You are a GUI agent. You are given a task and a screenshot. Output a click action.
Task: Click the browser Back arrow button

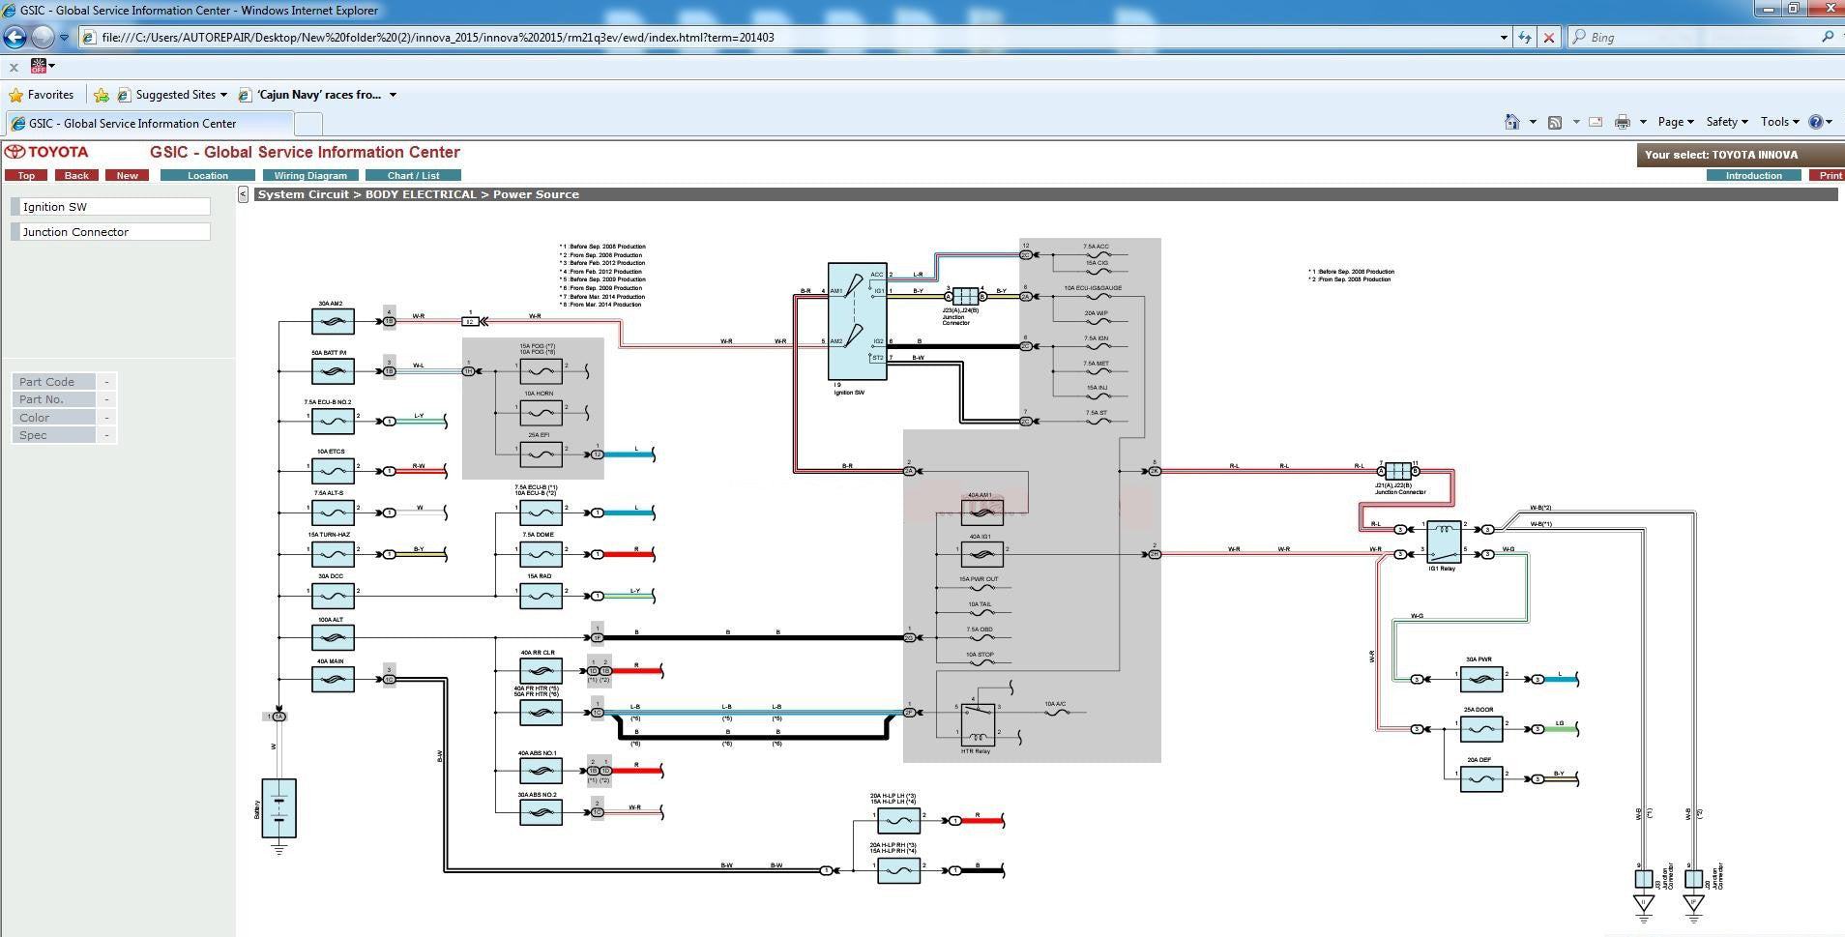pos(15,37)
